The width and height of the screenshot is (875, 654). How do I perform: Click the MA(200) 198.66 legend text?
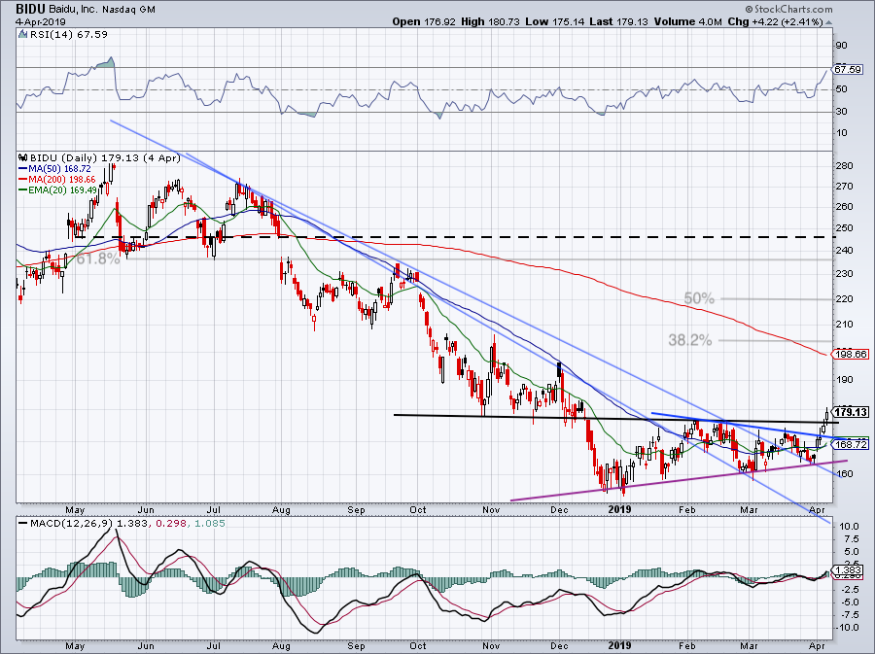point(61,180)
